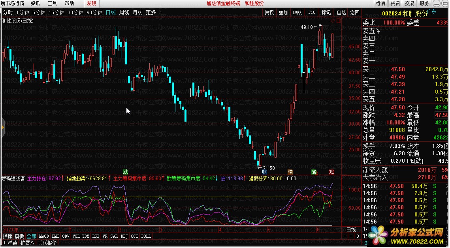The height and width of the screenshot is (248, 450).
Task: Open F10 company information
Action: pyautogui.click(x=312, y=12)
